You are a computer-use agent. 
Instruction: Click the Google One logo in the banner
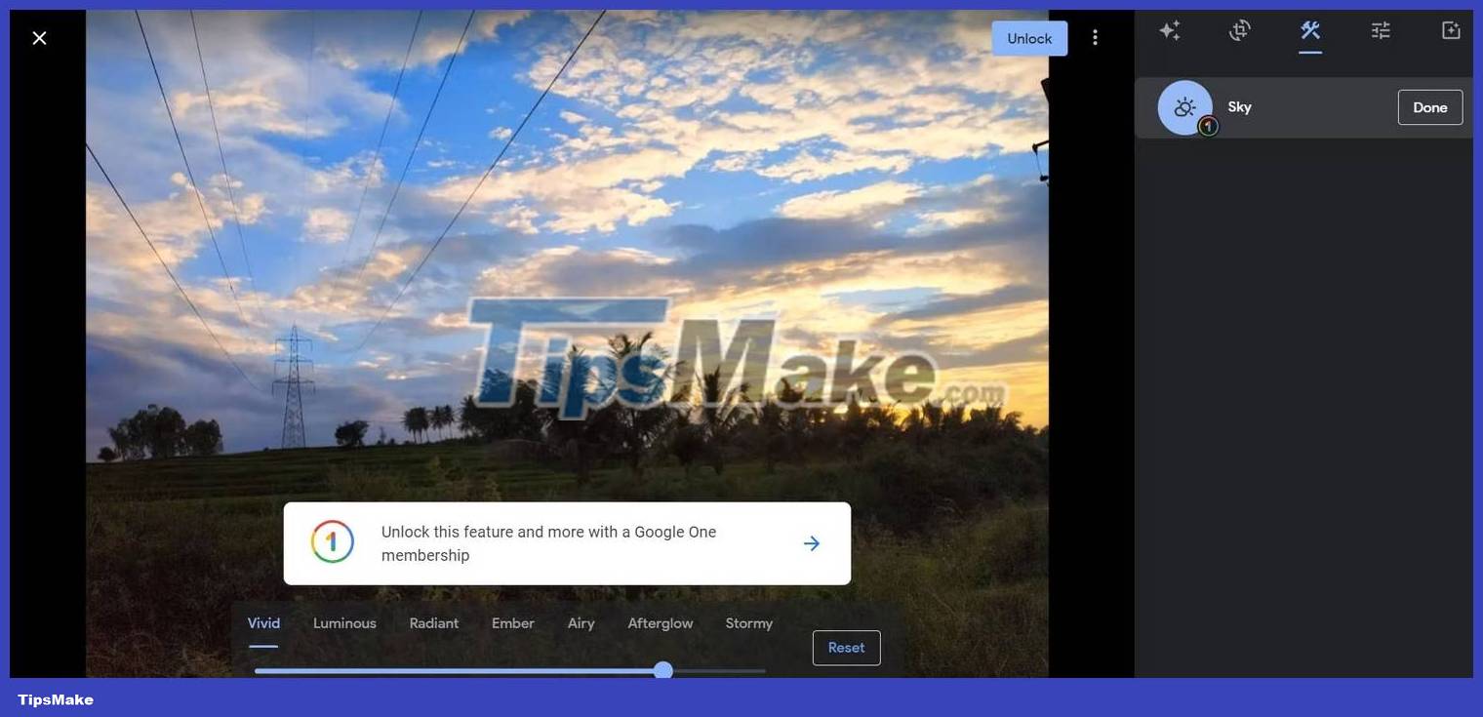click(x=332, y=542)
